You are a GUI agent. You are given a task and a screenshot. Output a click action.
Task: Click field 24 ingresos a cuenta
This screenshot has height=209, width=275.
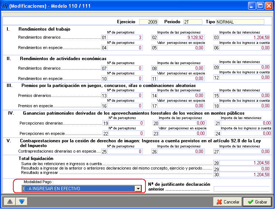[x=246, y=133]
